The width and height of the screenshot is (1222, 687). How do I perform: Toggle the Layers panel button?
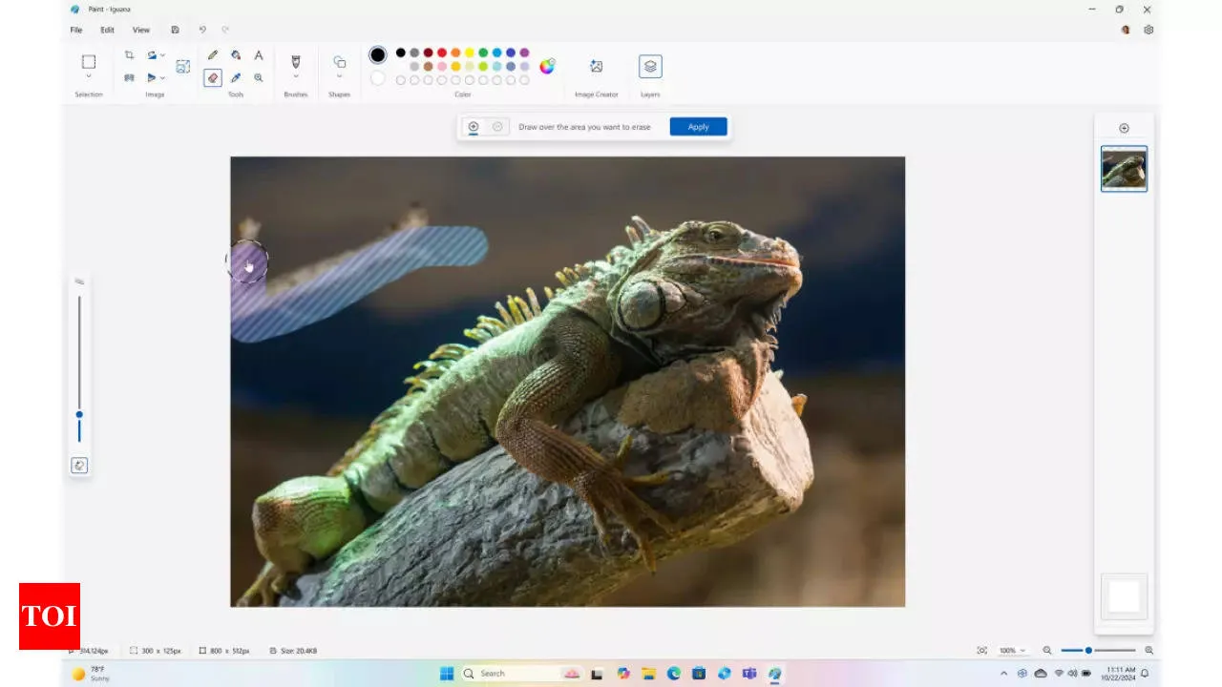650,66
